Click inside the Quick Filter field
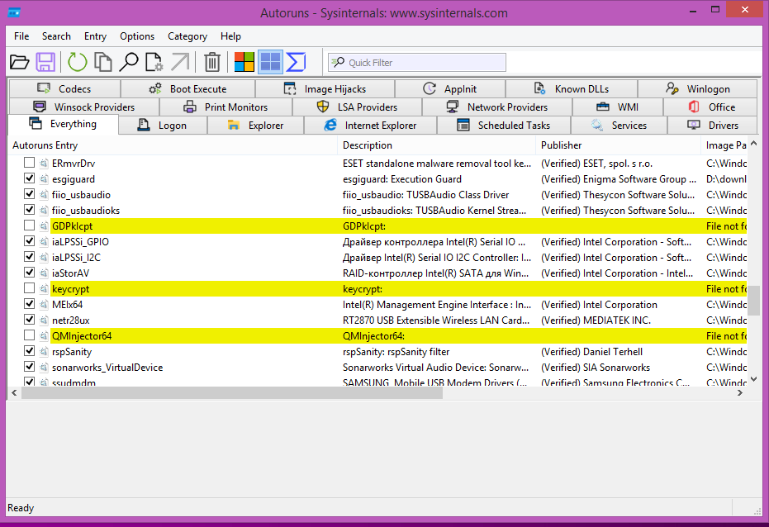 pyautogui.click(x=417, y=62)
